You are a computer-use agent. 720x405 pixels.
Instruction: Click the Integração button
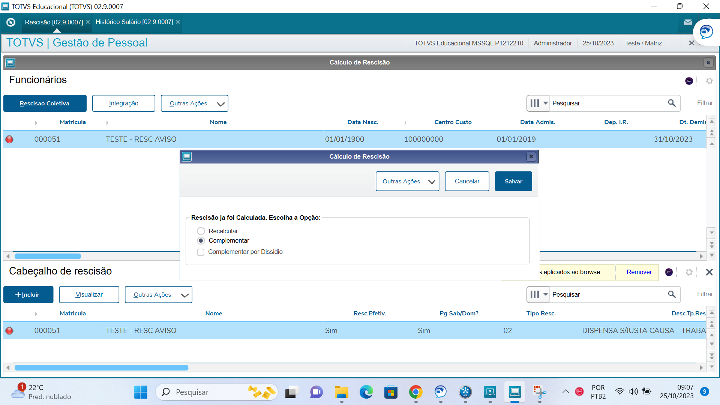pos(123,103)
